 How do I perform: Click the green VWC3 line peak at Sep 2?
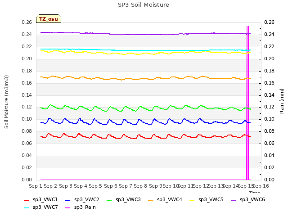click(x=50, y=105)
